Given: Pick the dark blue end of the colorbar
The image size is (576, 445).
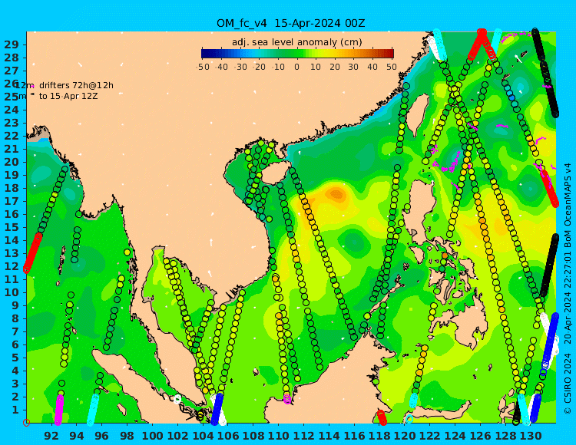Looking at the screenshot, I should click(x=204, y=54).
